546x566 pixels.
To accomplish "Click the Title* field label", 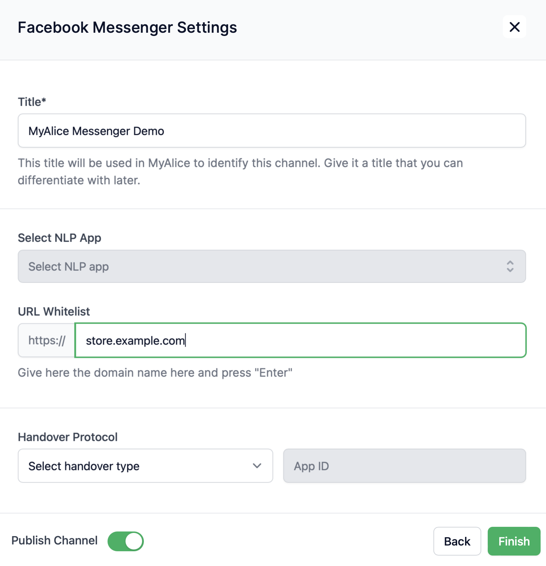I will 32,102.
